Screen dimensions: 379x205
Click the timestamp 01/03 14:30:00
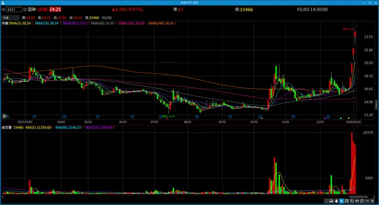coord(312,10)
